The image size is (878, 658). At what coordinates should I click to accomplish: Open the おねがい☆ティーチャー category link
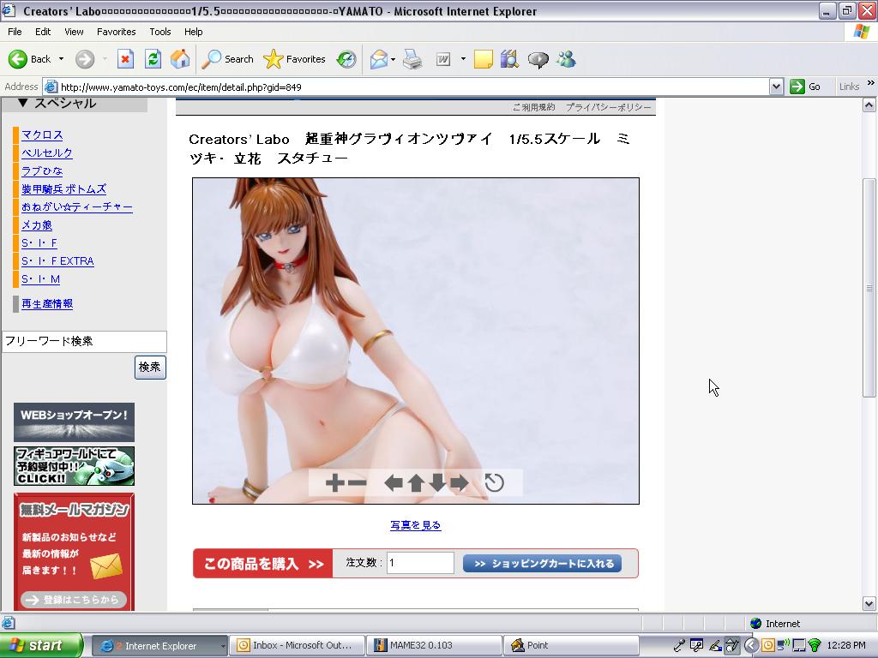click(x=76, y=207)
